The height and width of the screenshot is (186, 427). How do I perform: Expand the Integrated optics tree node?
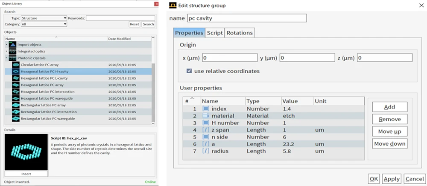[6, 52]
